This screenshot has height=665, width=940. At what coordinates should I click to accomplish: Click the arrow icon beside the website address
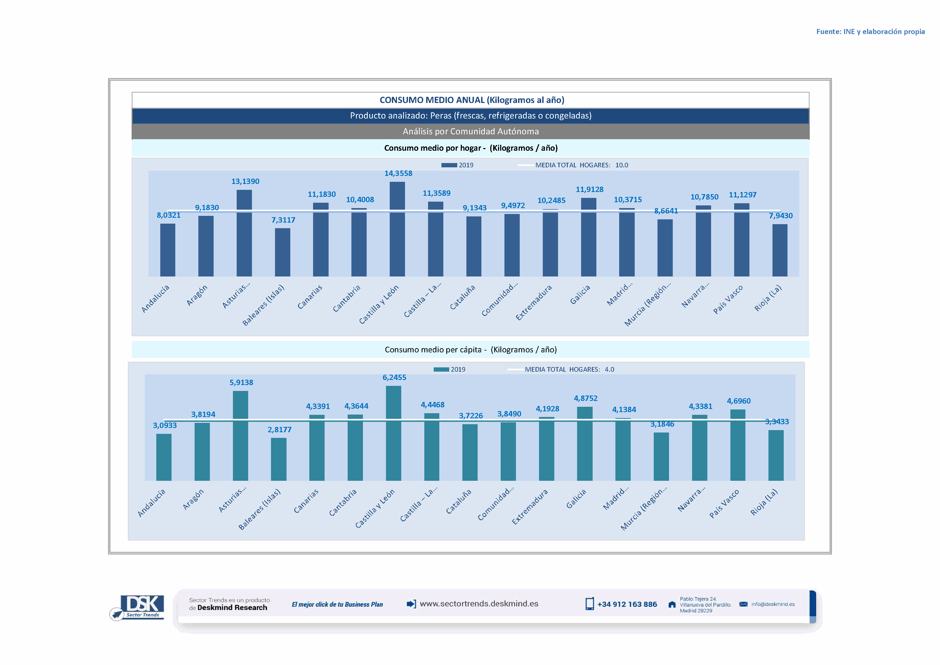click(x=411, y=604)
